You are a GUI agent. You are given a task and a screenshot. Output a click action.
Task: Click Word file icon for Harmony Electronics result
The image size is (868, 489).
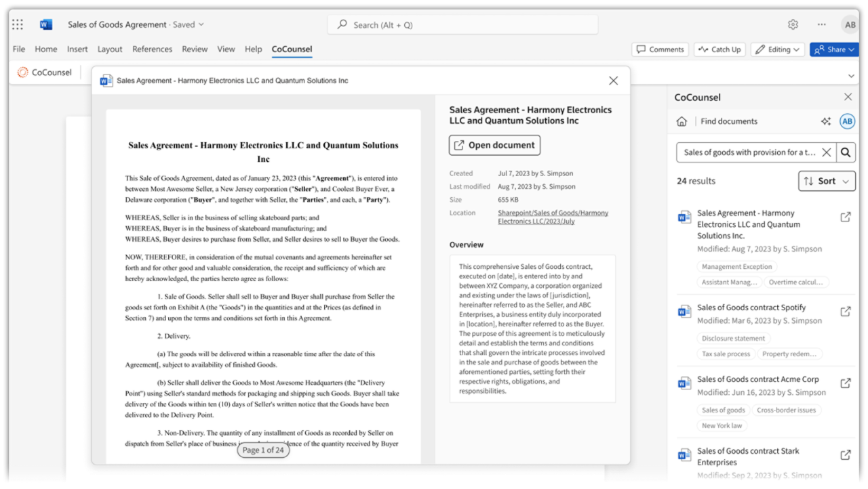[x=684, y=217]
